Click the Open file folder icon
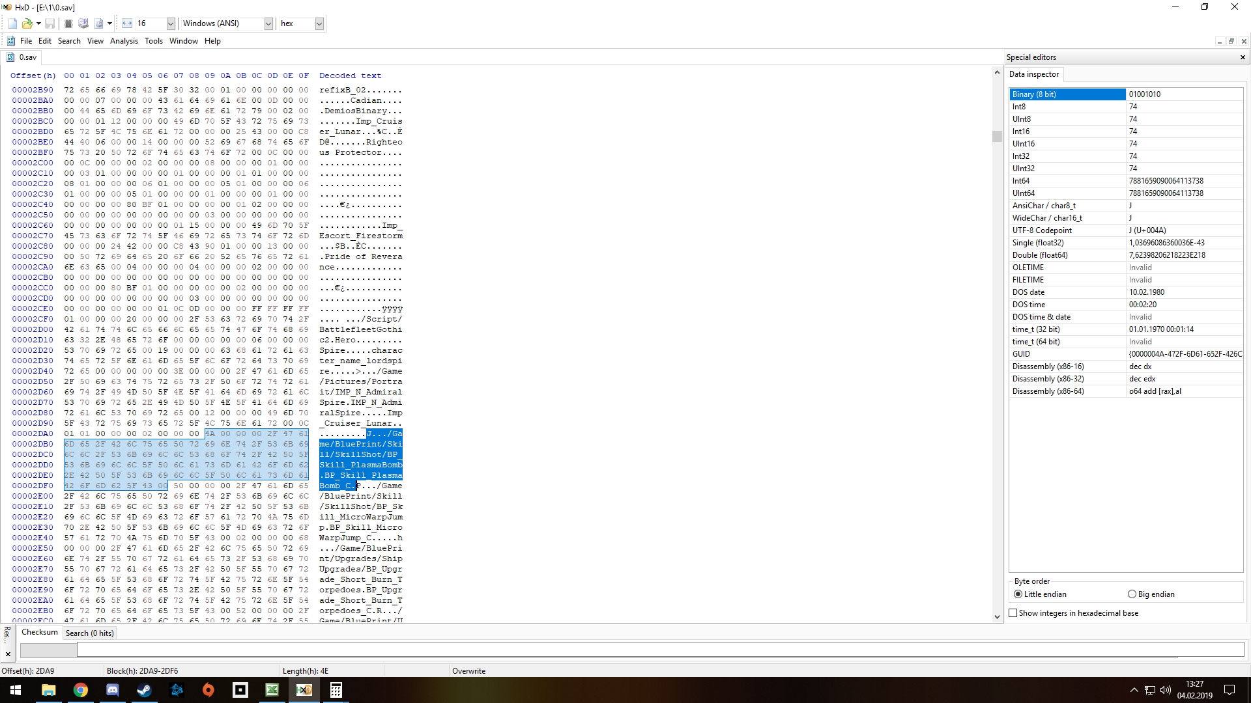Screen dimensions: 1251x703 pos(27,23)
